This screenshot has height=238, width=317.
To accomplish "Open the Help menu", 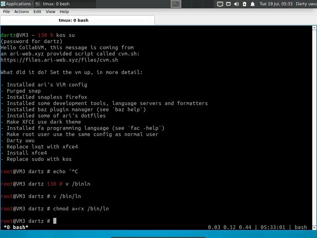I will point(64,12).
